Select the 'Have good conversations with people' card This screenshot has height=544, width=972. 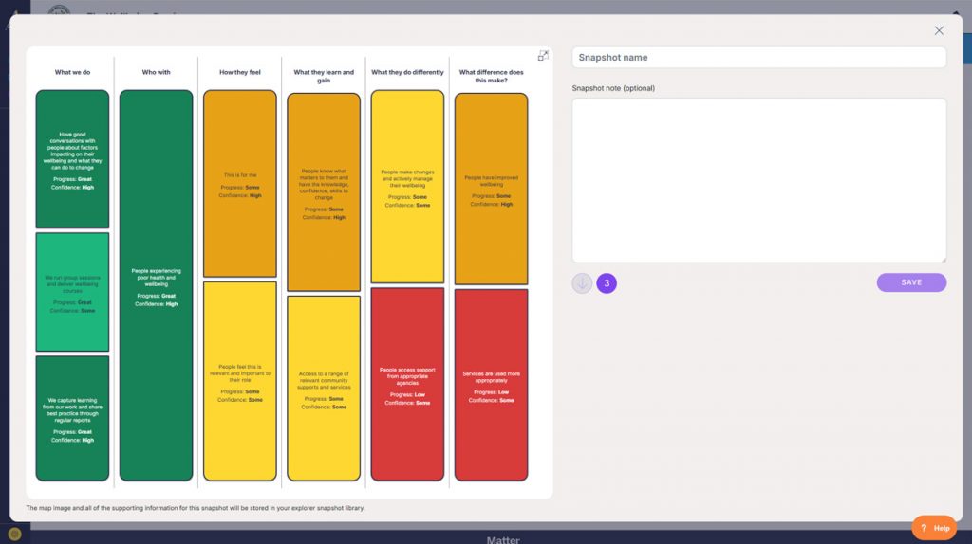pos(72,159)
